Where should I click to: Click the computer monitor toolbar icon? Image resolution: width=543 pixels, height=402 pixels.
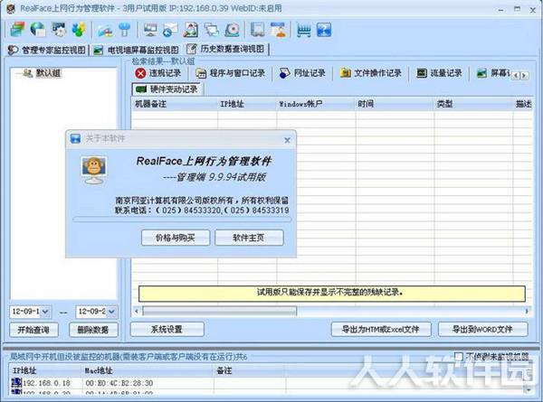click(x=150, y=30)
